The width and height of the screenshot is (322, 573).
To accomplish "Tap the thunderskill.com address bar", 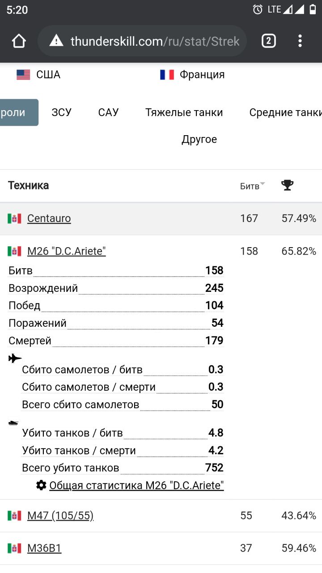I will click(x=154, y=41).
